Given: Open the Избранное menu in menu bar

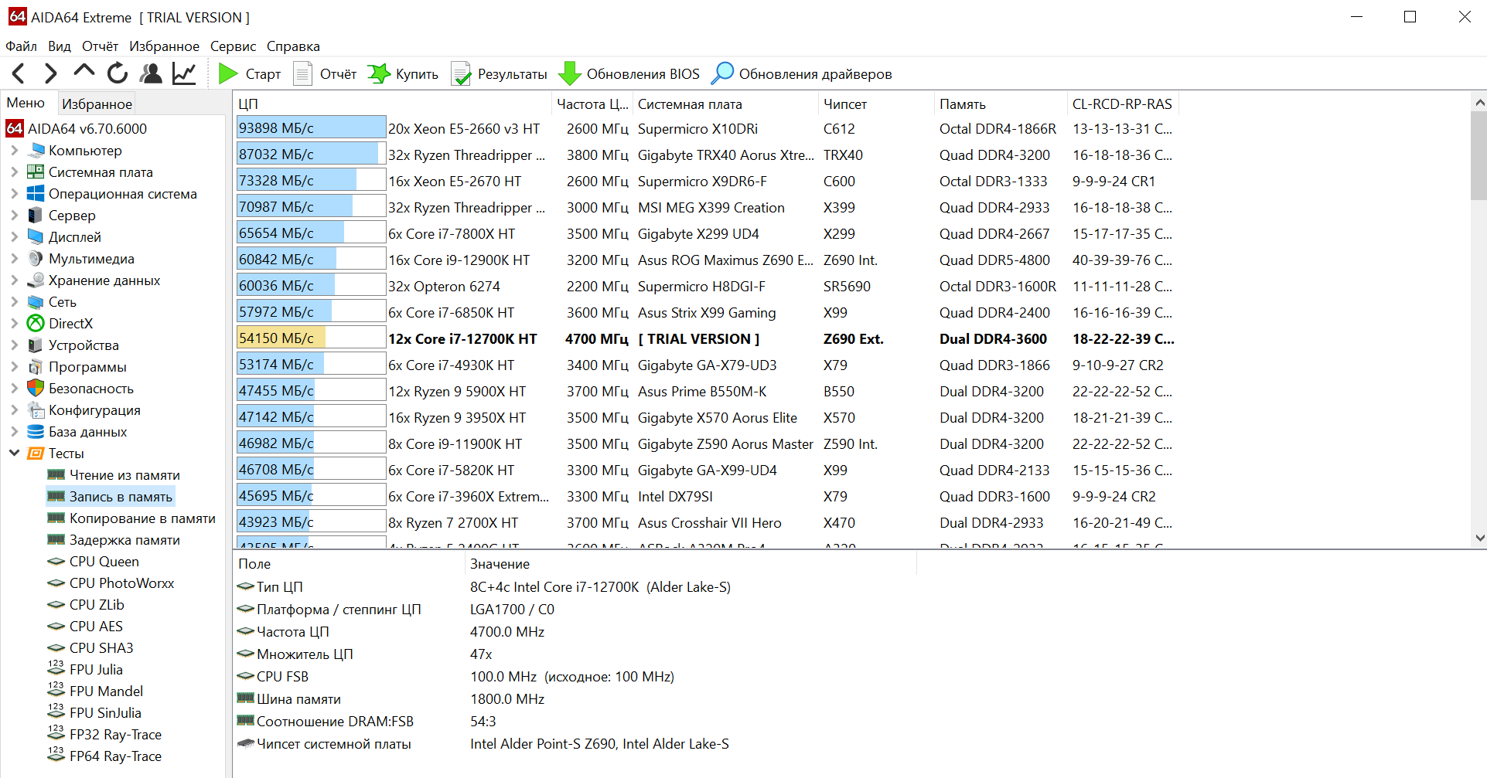Looking at the screenshot, I should tap(164, 46).
